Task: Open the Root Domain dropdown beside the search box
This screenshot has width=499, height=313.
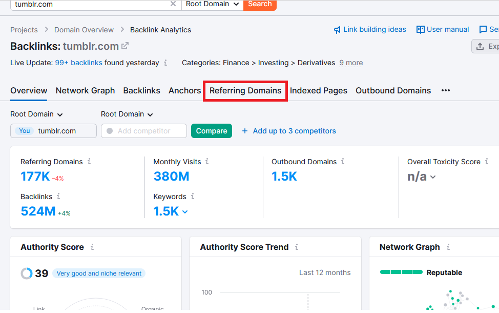Action: 212,4
